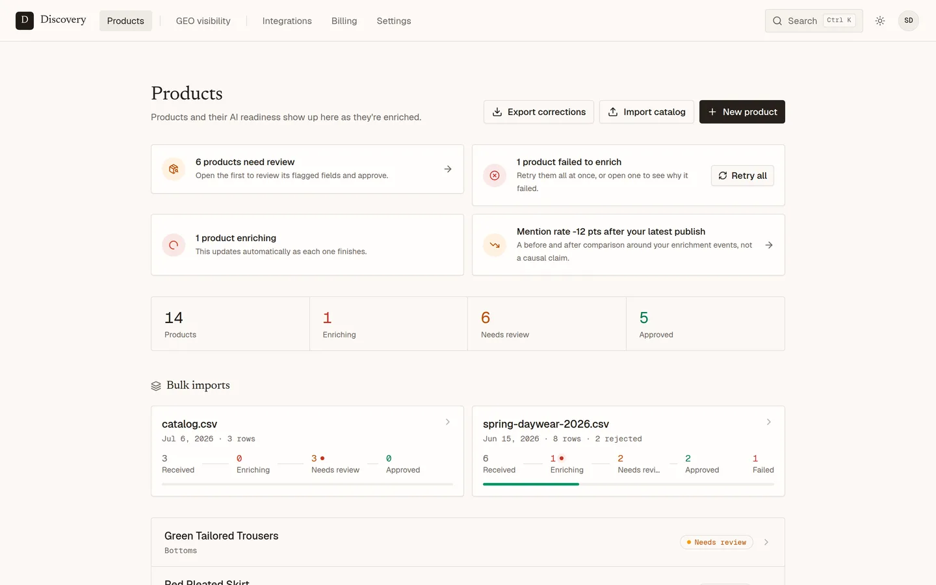Switch to GEO visibility tab
The width and height of the screenshot is (936, 585).
203,21
